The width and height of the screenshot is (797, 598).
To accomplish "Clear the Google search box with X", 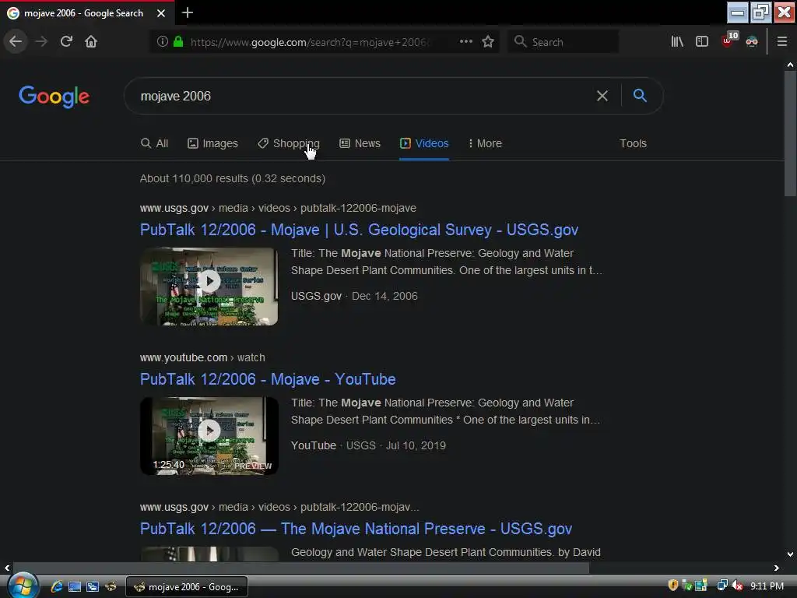I will [x=602, y=96].
